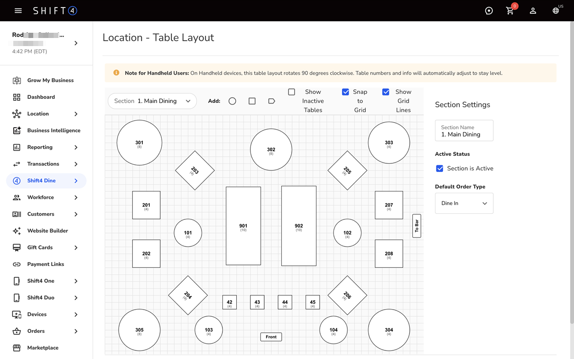Click the Devices monitor icon

[x=17, y=314]
